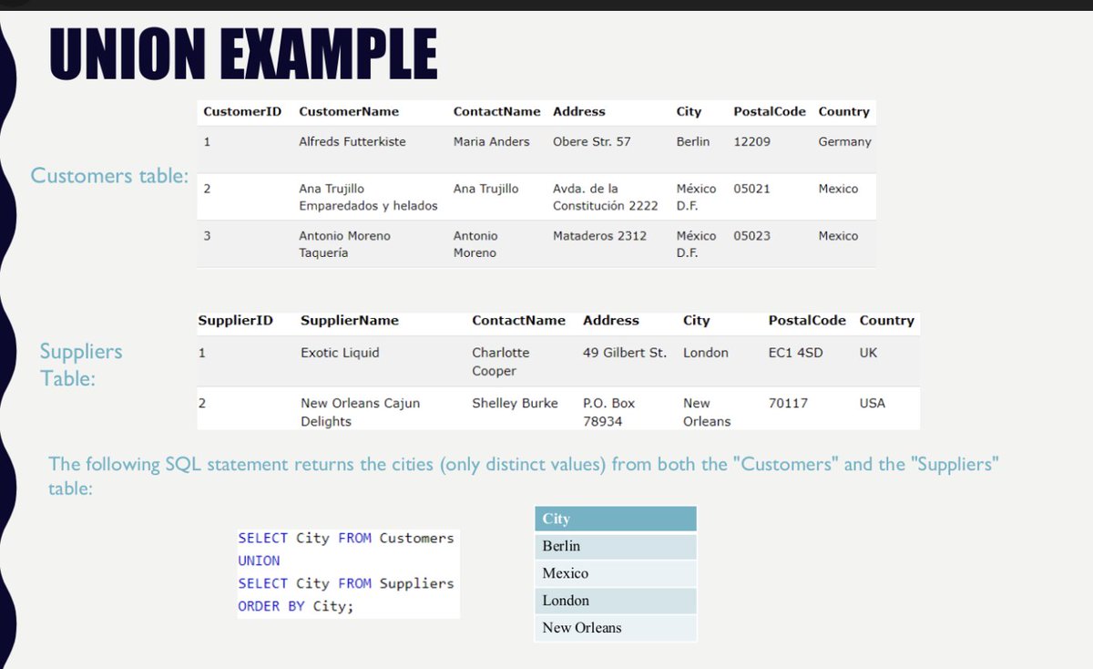Click the "UNION" keyword in the SQL code
Viewport: 1093px width, 669px height.
tap(259, 561)
